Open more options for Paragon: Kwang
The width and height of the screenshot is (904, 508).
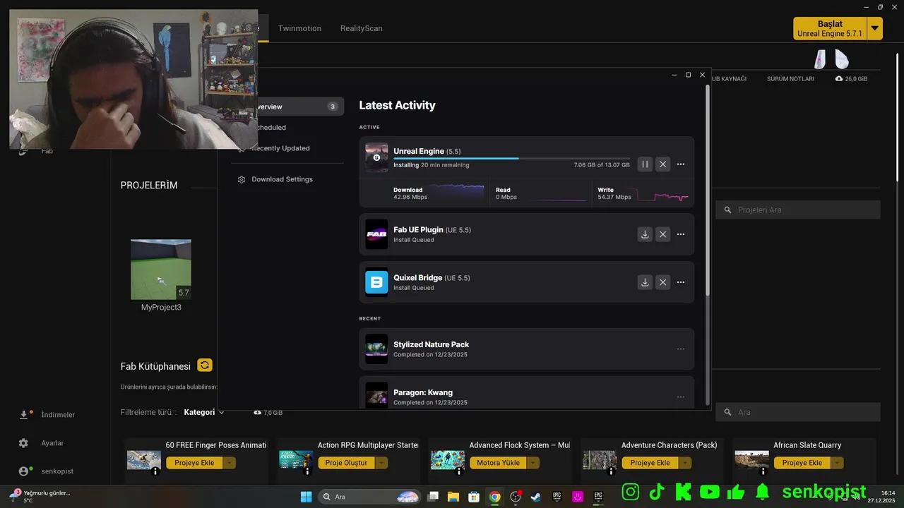pyautogui.click(x=681, y=397)
